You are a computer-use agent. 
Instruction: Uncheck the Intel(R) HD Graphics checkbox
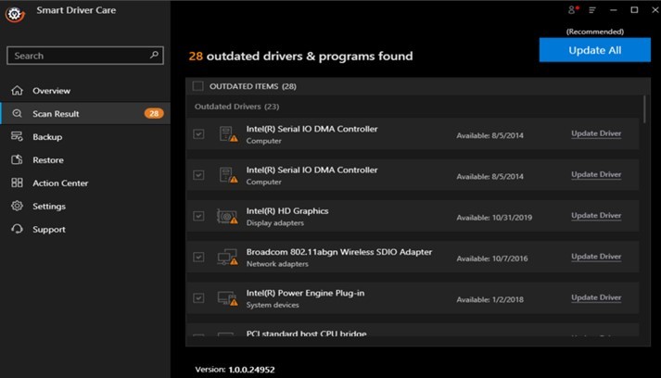(x=198, y=216)
